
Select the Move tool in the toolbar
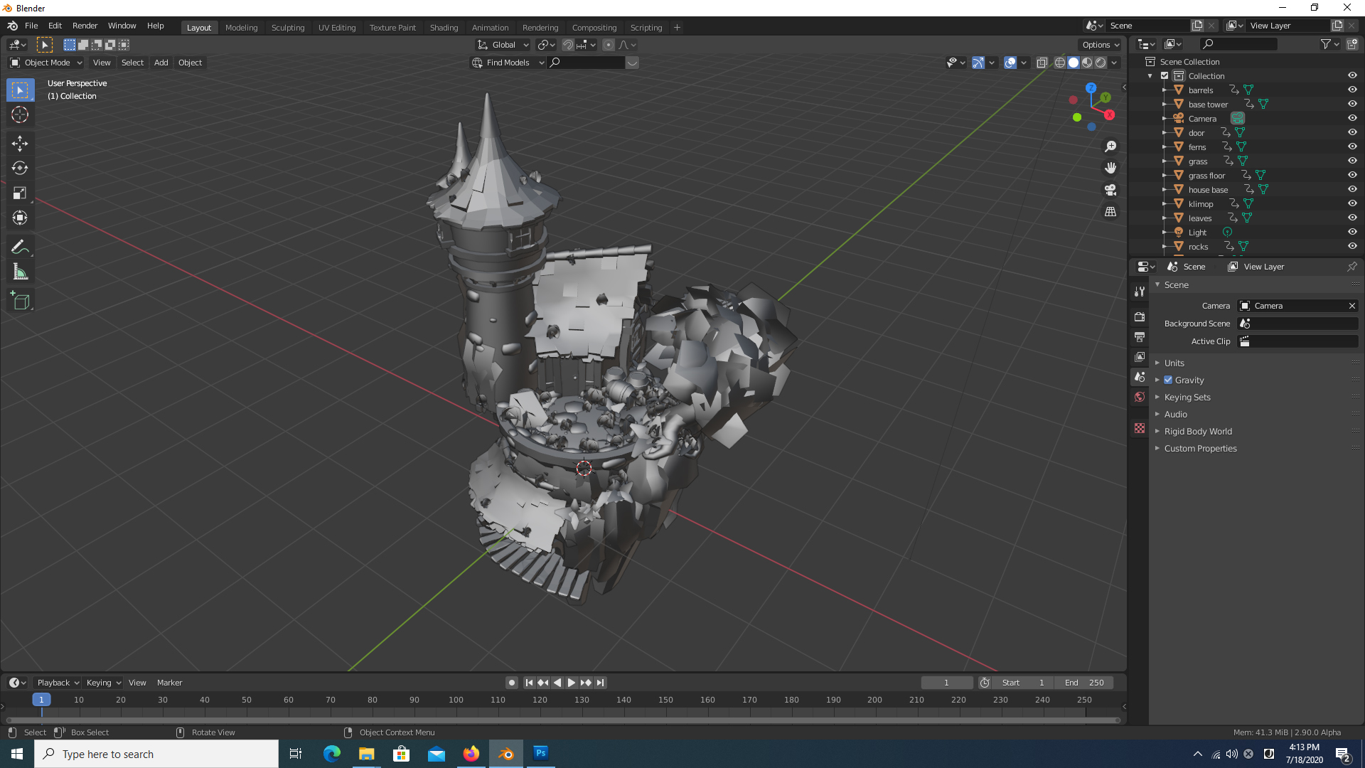coord(20,144)
